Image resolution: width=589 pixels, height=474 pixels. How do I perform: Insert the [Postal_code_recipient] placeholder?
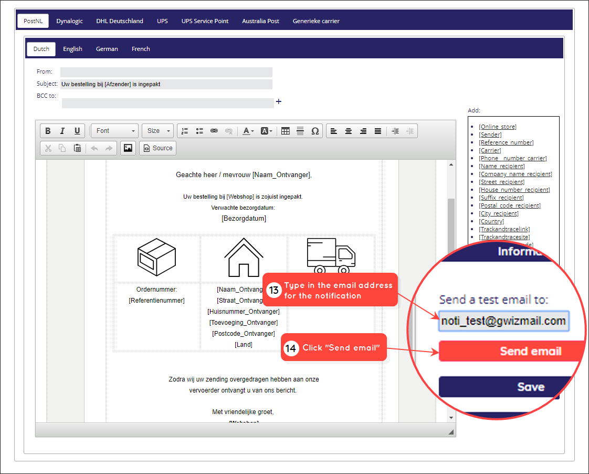tap(510, 205)
